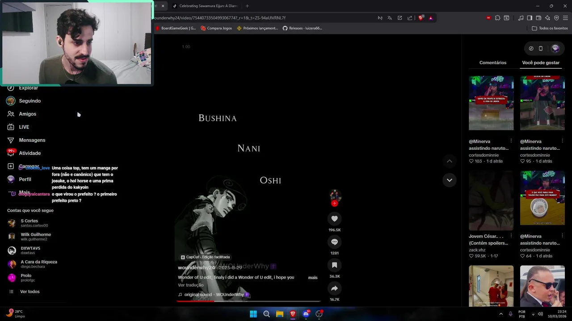The image size is (572, 321).
Task: Go to next video with down chevron
Action: pyautogui.click(x=450, y=180)
